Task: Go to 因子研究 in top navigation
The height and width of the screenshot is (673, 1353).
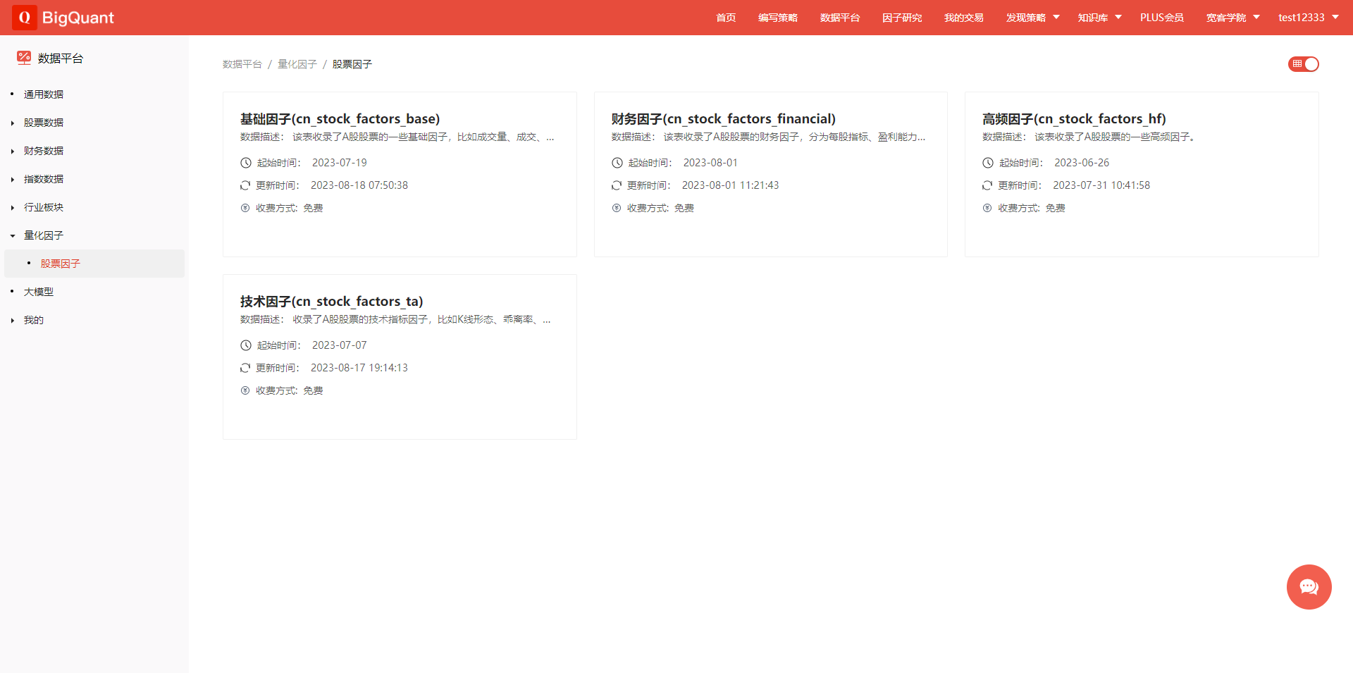Action: pyautogui.click(x=901, y=18)
